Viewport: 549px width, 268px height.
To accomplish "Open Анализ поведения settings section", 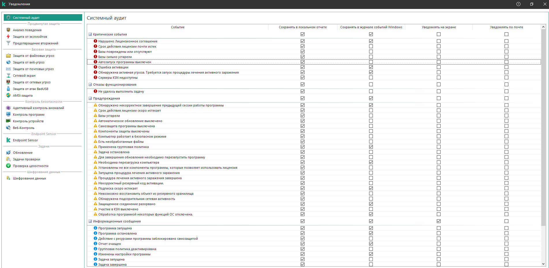I will (x=43, y=30).
